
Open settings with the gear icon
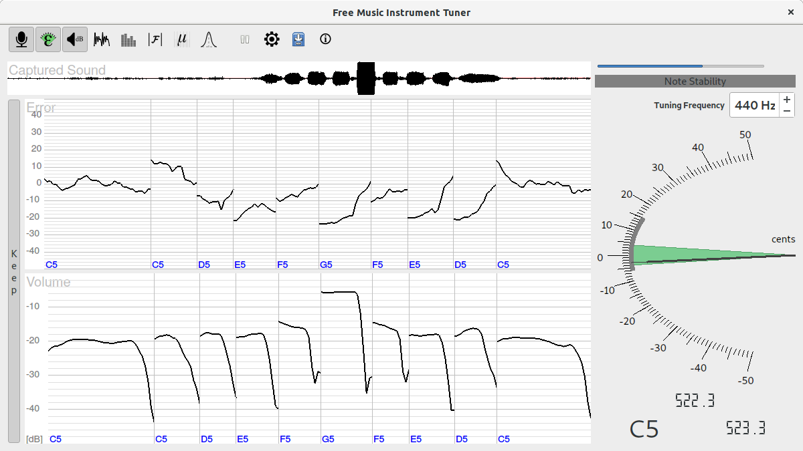pyautogui.click(x=272, y=39)
